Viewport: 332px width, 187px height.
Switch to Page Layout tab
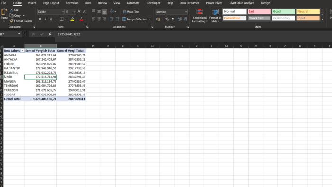click(51, 3)
